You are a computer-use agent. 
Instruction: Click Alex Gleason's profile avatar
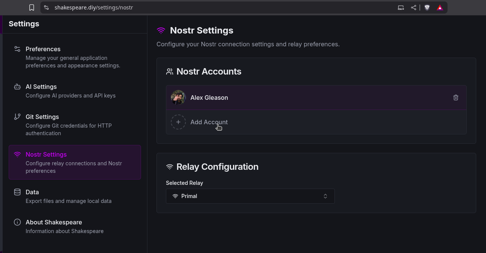point(178,98)
